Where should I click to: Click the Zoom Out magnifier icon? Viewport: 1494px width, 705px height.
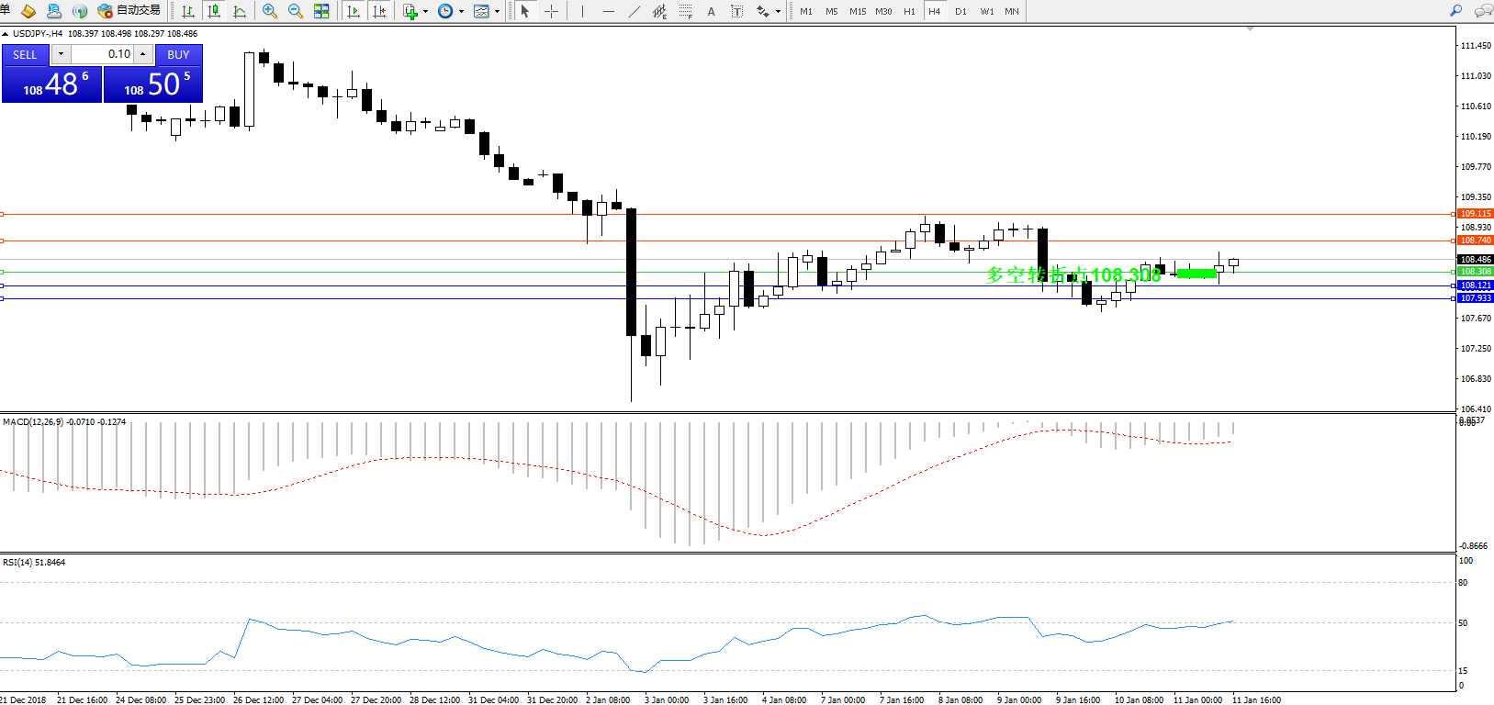pyautogui.click(x=295, y=11)
